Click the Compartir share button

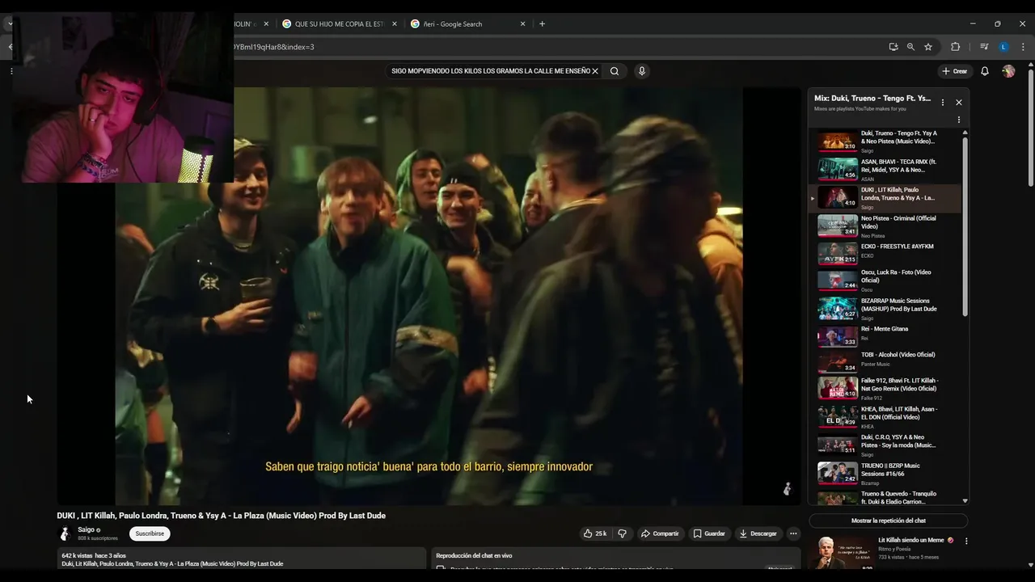[x=660, y=533]
